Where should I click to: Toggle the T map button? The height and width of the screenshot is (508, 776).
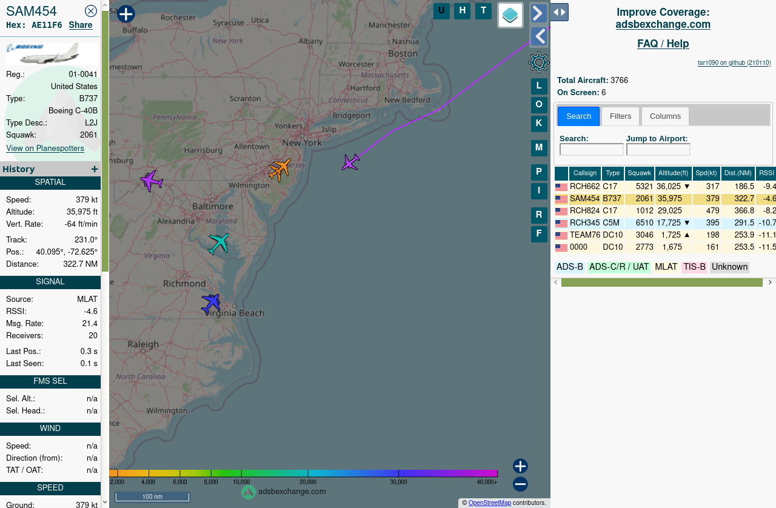483,11
